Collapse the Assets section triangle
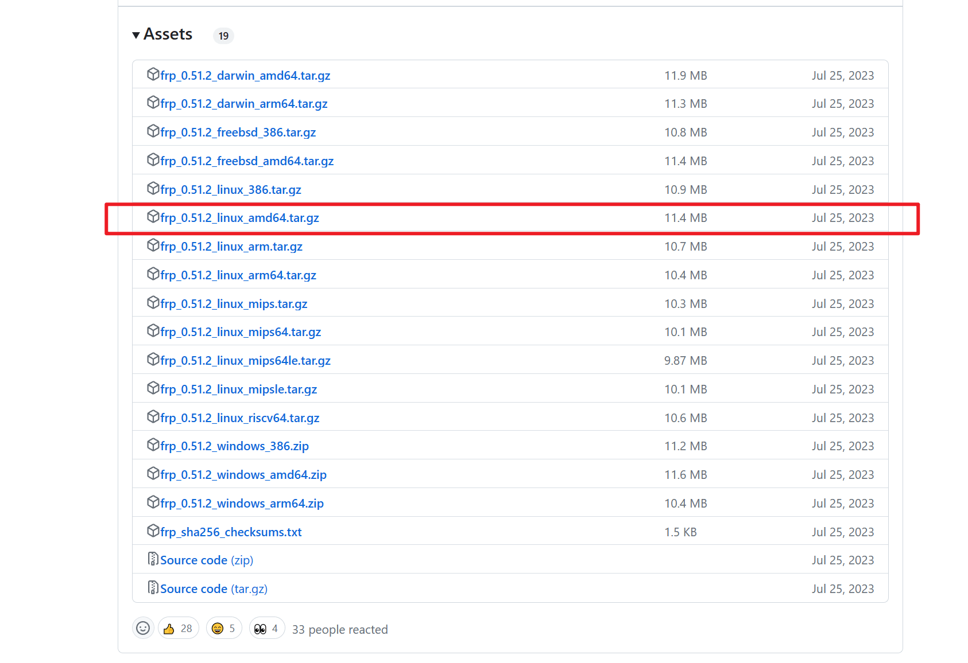 (136, 36)
